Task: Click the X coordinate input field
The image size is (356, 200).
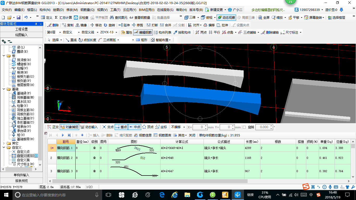Action: point(200,127)
